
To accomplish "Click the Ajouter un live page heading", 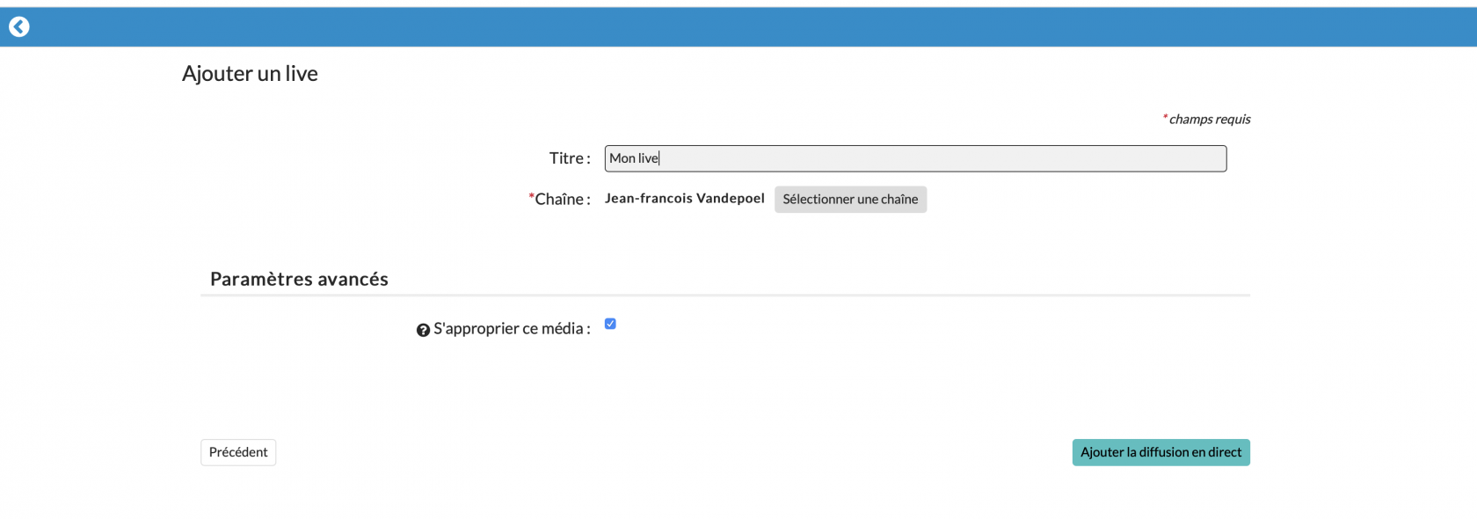I will coord(250,74).
